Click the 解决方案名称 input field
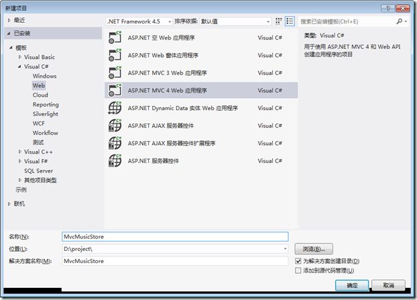 175,261
